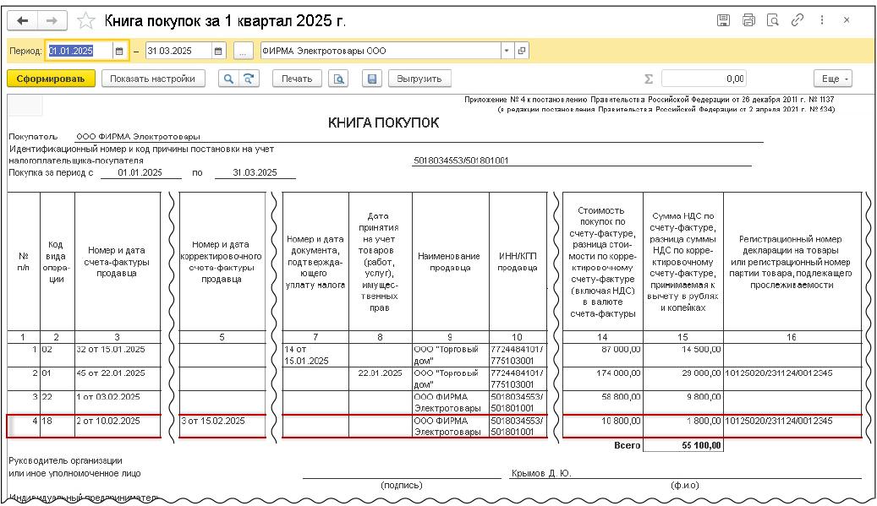Screen dimensions: 877x506
Task: Click the save floppy icon in title bar
Action: pyautogui.click(x=723, y=19)
